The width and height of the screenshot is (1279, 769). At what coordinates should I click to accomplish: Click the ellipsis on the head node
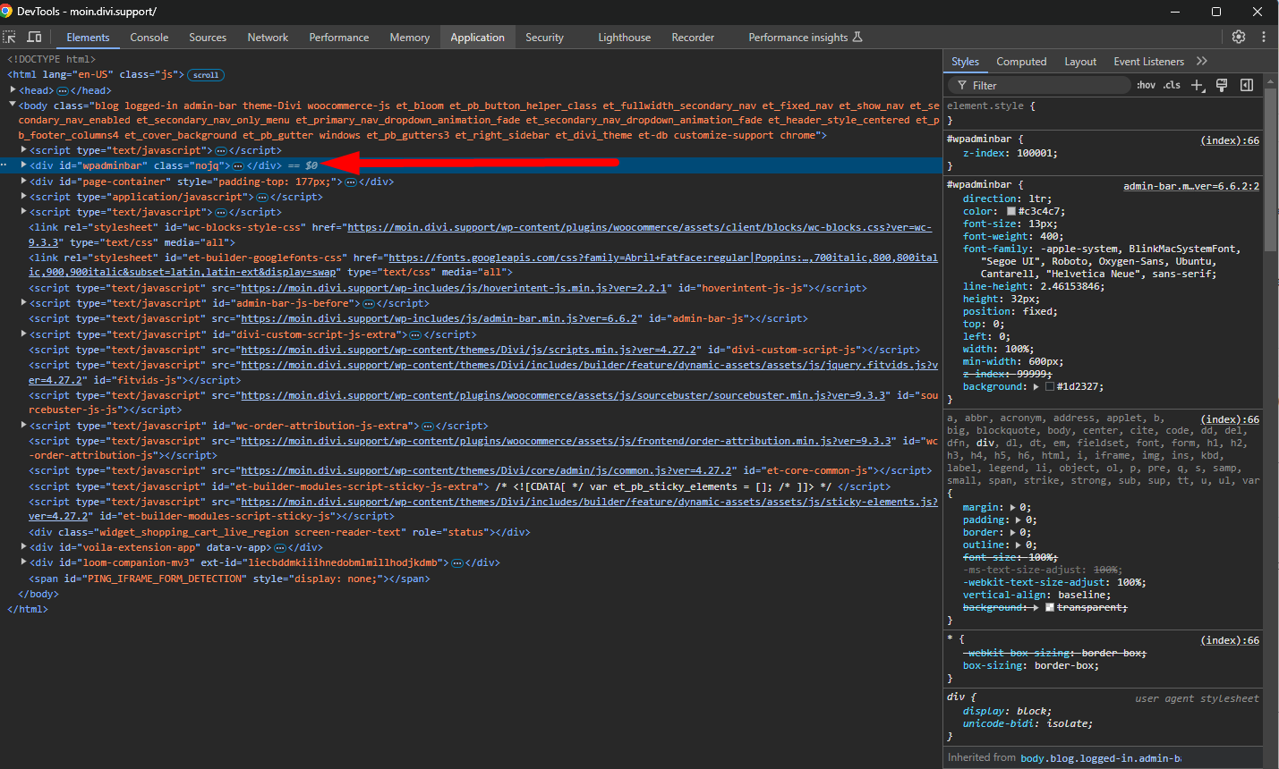click(63, 90)
